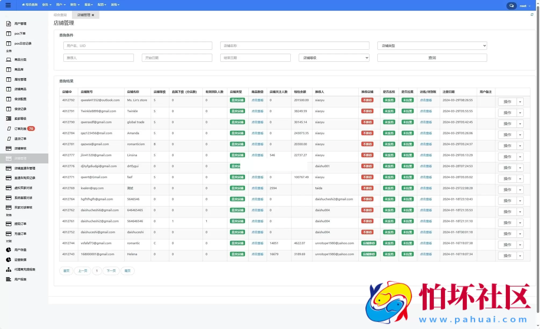The width and height of the screenshot is (540, 329).
Task: Click the refresh icon at top right
Action: click(532, 14)
